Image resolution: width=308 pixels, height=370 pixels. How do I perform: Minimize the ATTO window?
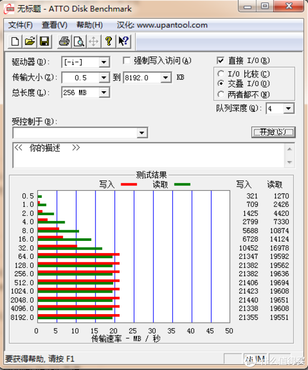tap(247, 6)
